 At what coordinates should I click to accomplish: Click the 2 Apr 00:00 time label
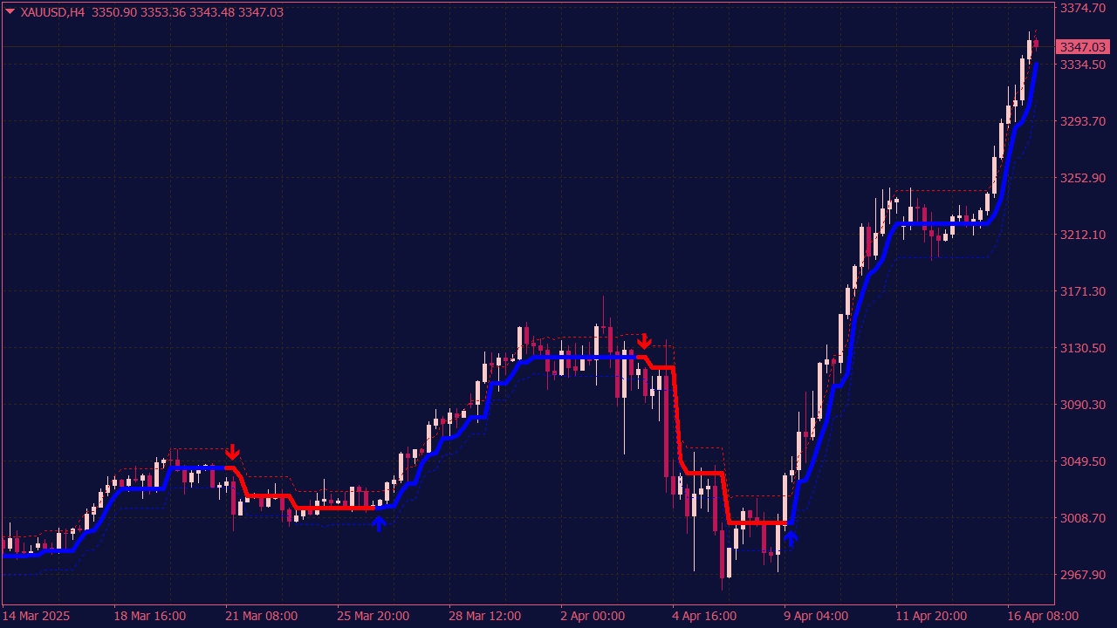pos(593,616)
